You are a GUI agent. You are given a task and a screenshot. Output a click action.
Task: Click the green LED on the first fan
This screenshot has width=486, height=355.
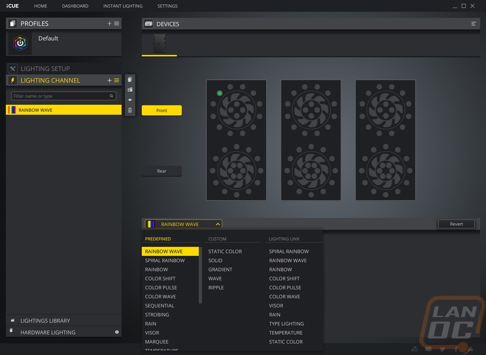point(220,93)
